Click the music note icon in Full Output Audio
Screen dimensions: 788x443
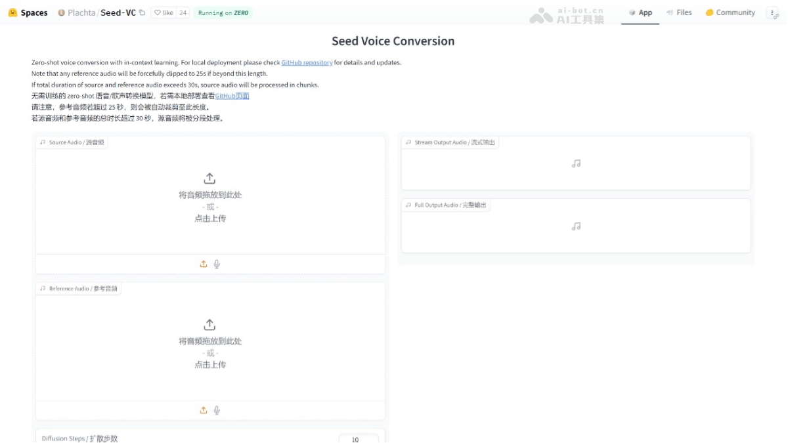pos(576,225)
